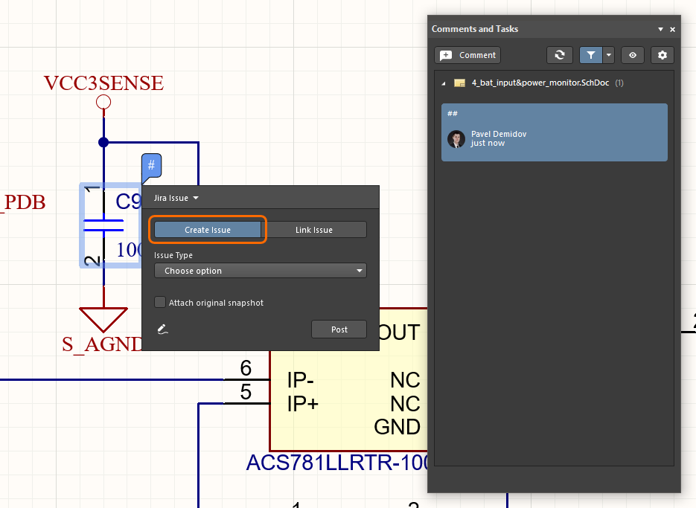Screen dimensions: 696x508
Task: Click the freehand drawing pencil icon
Action: (x=162, y=329)
